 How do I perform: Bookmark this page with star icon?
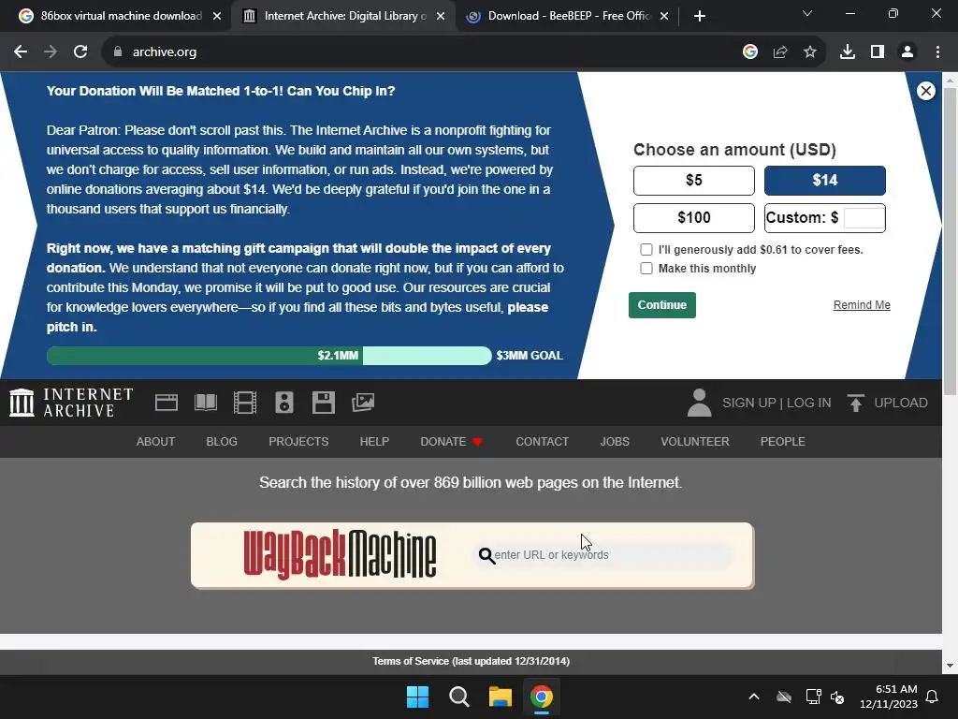(809, 52)
